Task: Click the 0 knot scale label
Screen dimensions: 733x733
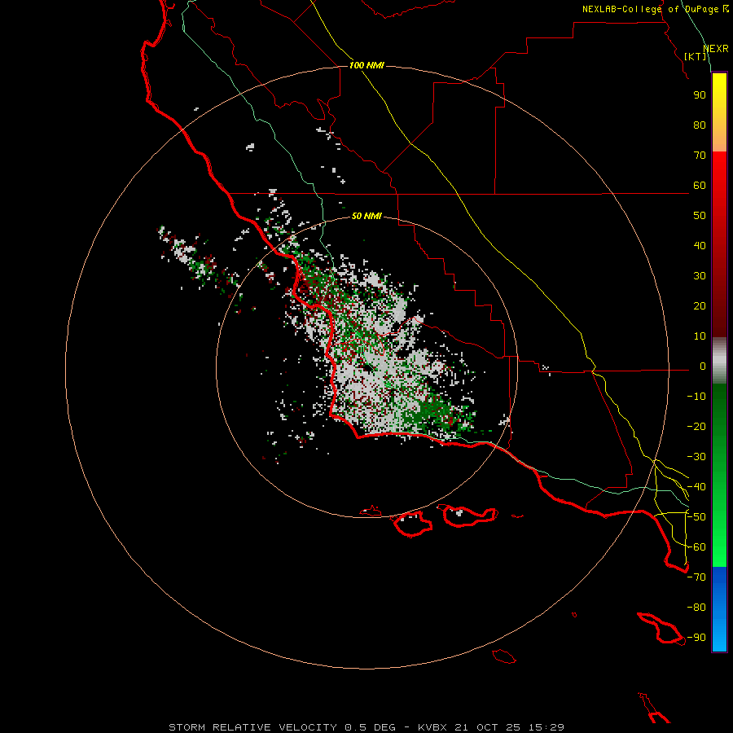Action: pyautogui.click(x=703, y=366)
